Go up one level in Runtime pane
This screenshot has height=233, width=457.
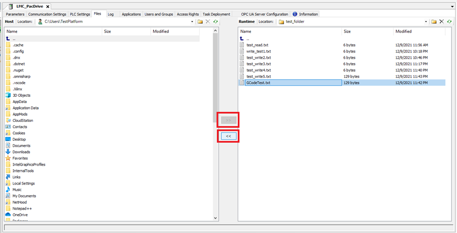243,39
